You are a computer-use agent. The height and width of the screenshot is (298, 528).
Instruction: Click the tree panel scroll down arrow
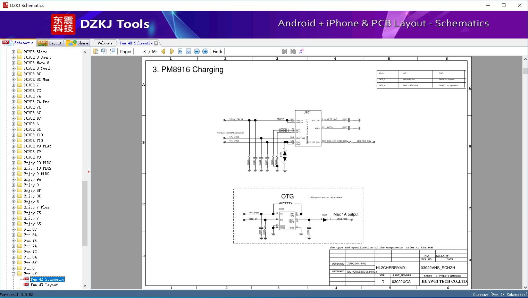pyautogui.click(x=85, y=286)
